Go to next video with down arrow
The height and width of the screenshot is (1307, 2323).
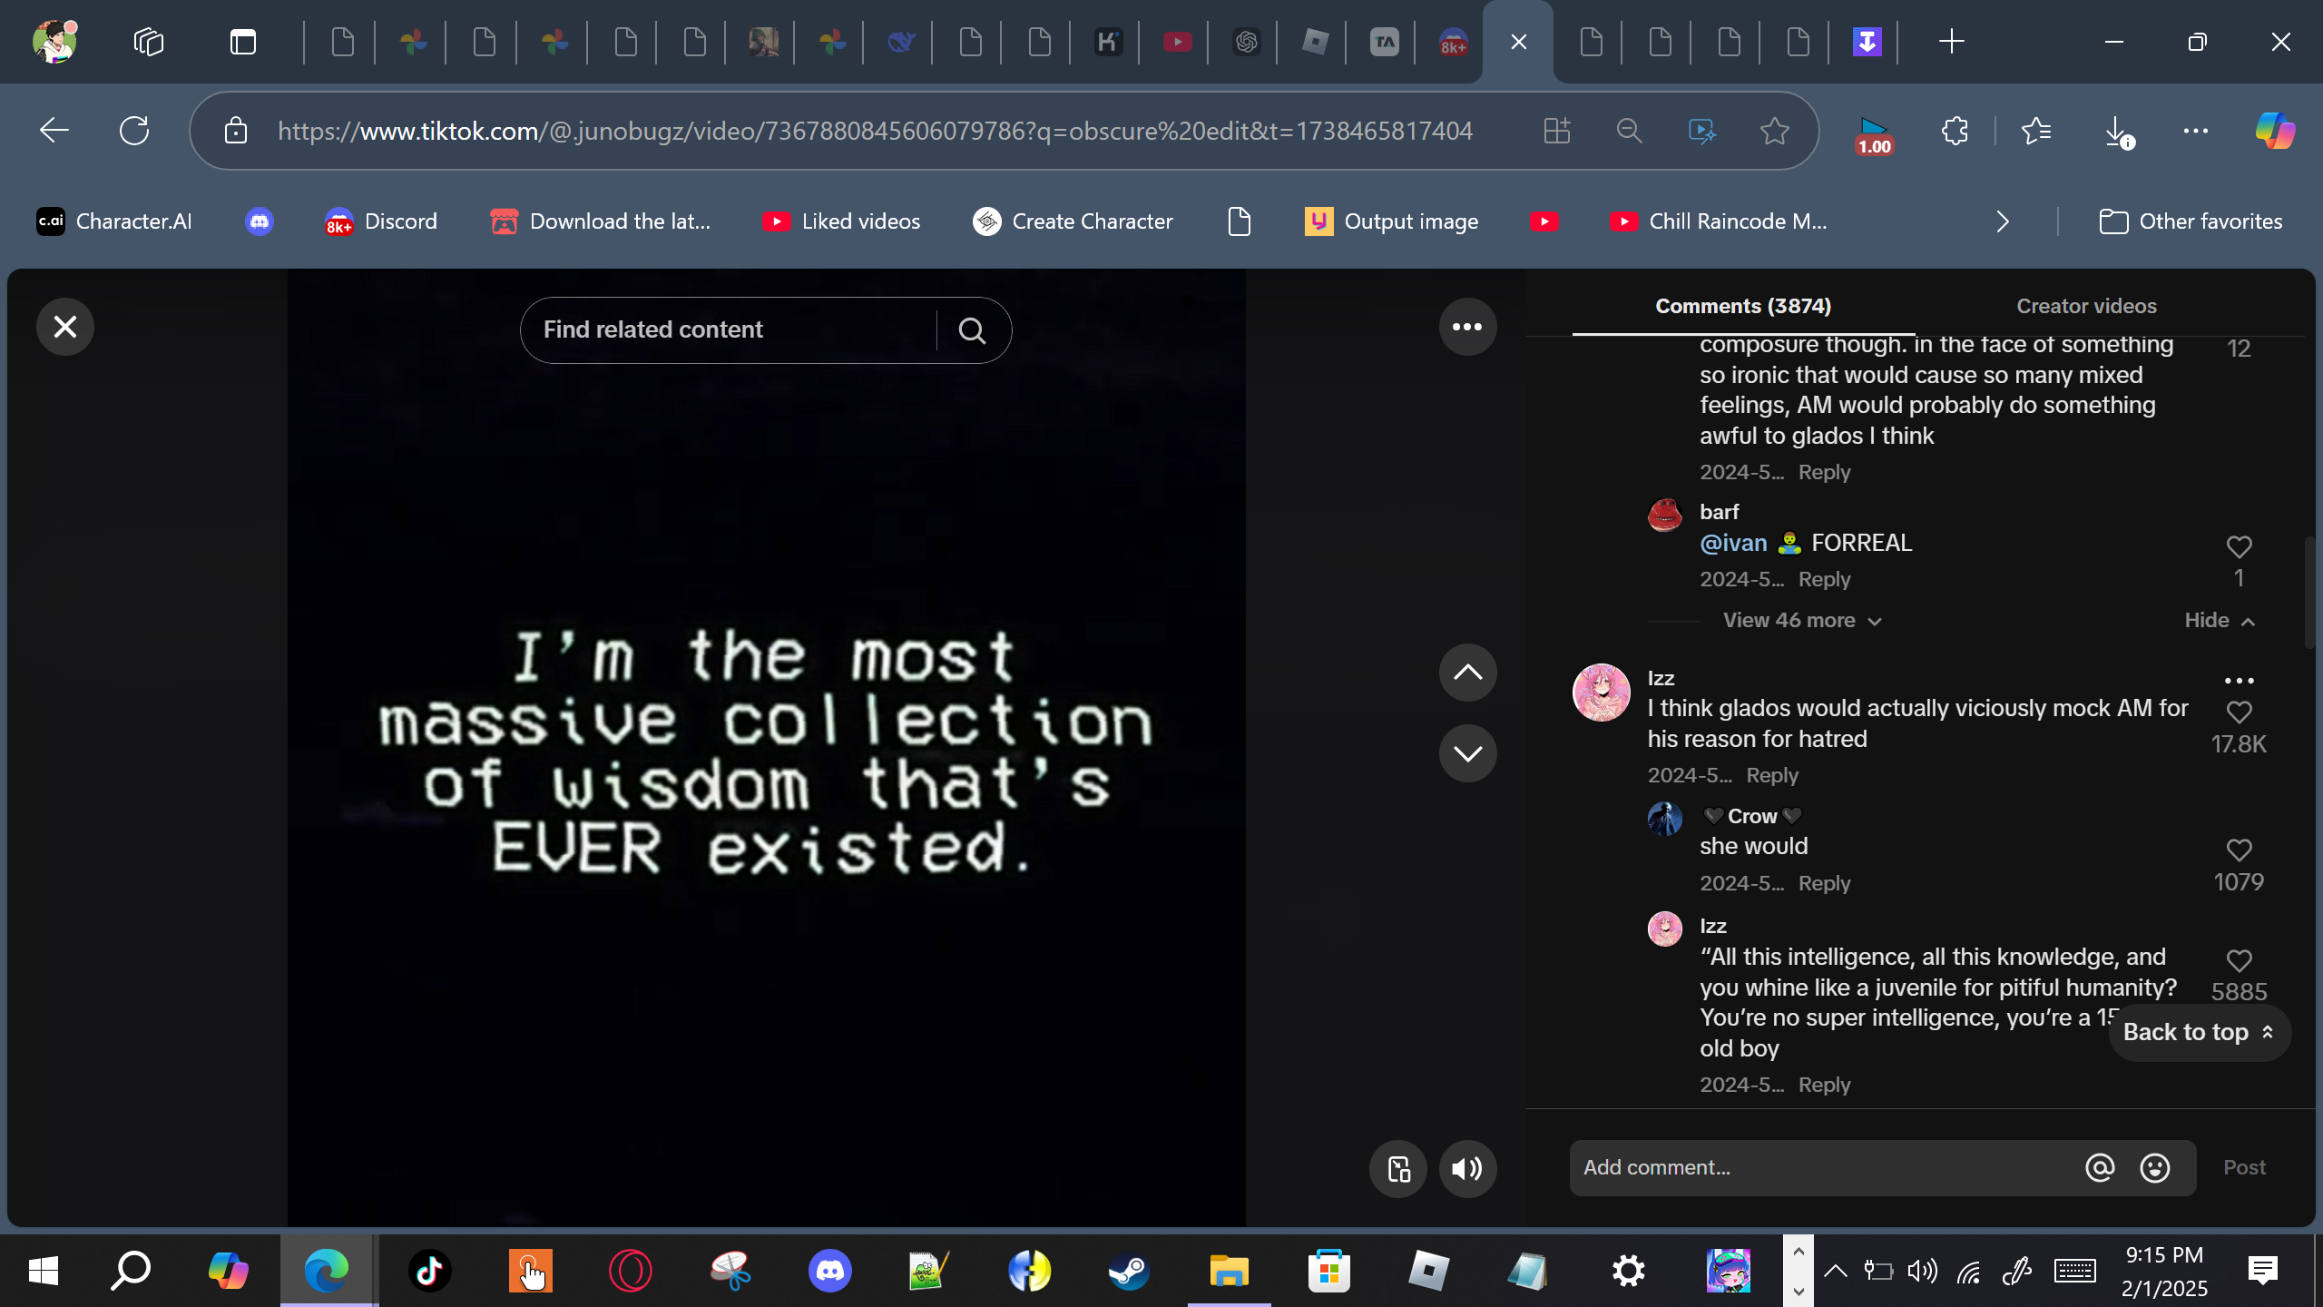click(x=1466, y=753)
